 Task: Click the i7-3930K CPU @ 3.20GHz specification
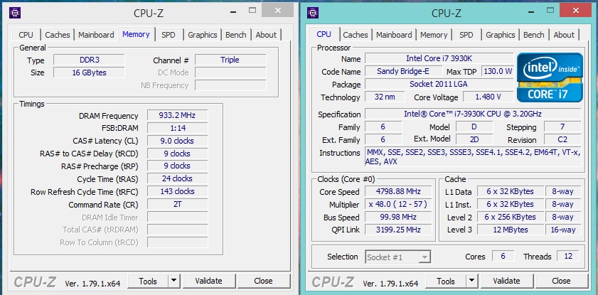(x=473, y=114)
